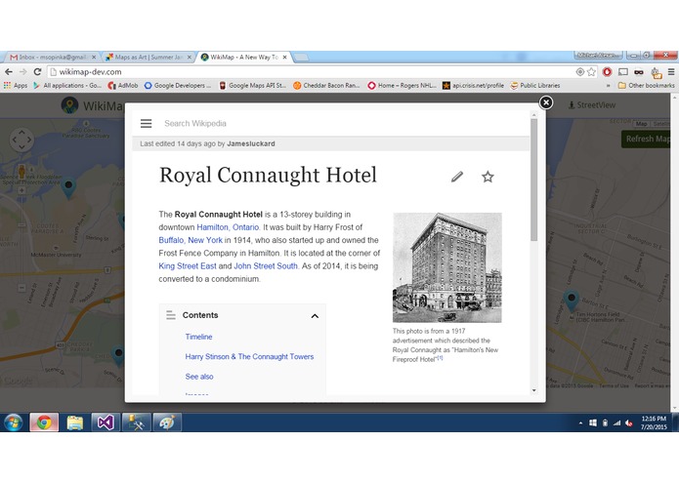679x482 pixels.
Task: Open the Google Developers bookmark
Action: pos(178,86)
